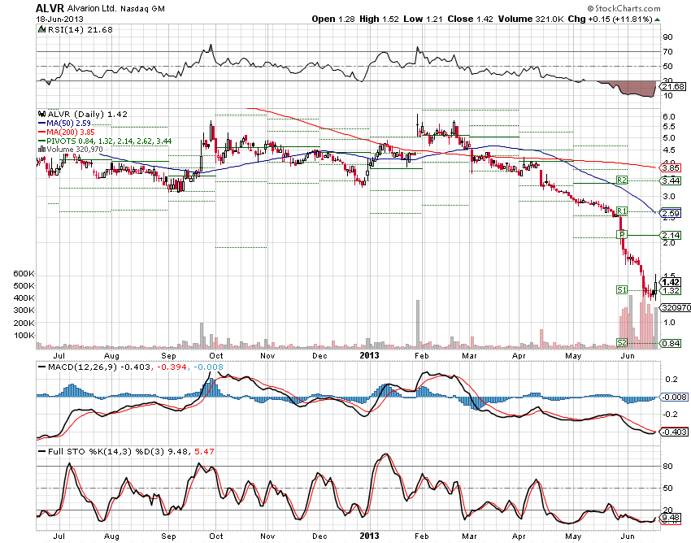The width and height of the screenshot is (691, 543).
Task: Click the 2013 label on the price axis
Action: (369, 355)
